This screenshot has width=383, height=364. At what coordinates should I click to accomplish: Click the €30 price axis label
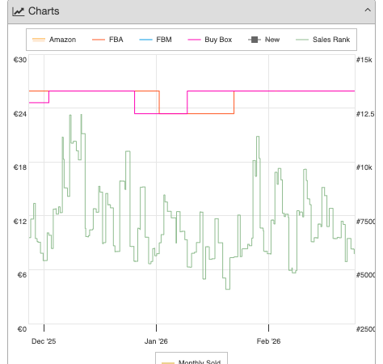[x=20, y=60]
